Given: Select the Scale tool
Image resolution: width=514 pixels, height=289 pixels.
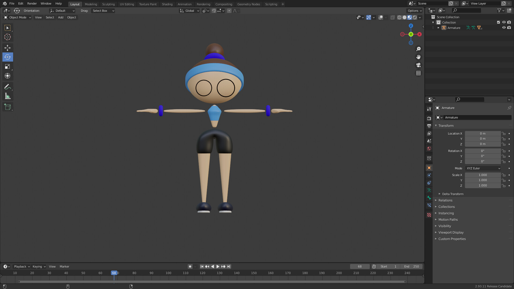Looking at the screenshot, I should point(7,66).
